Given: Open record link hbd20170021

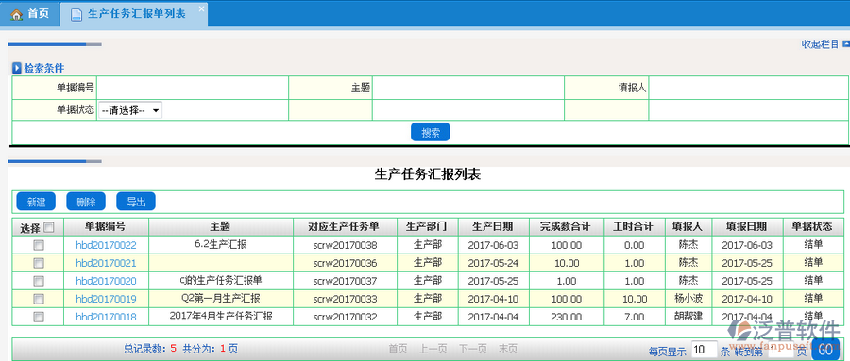Looking at the screenshot, I should coord(106,263).
